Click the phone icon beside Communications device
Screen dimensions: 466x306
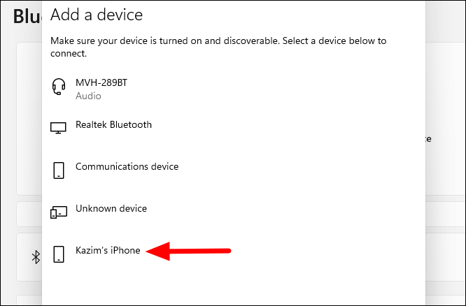click(59, 170)
